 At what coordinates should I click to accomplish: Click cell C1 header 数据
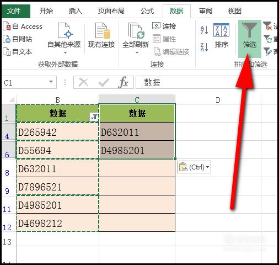click(137, 113)
